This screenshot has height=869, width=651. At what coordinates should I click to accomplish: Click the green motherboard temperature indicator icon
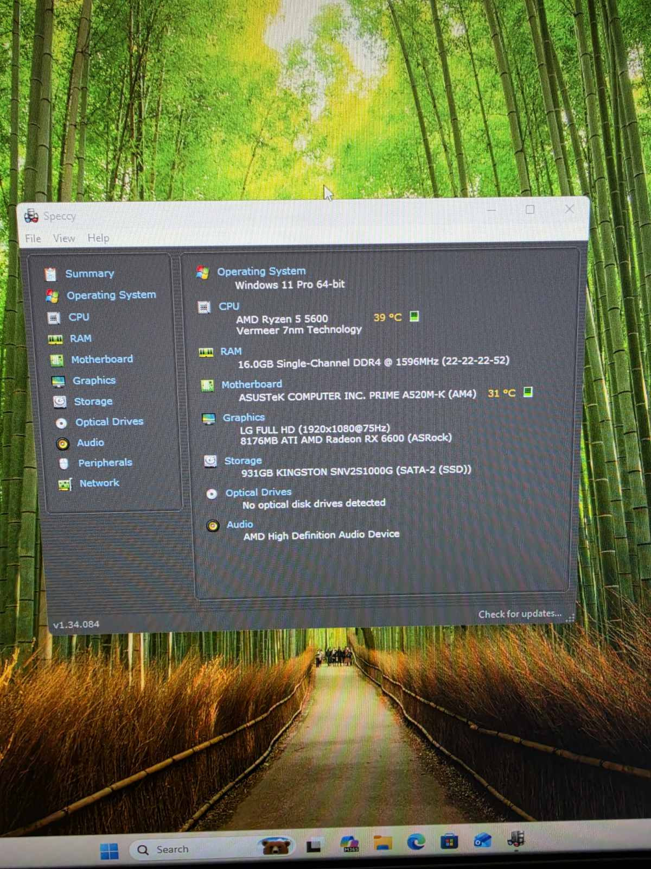pos(527,392)
